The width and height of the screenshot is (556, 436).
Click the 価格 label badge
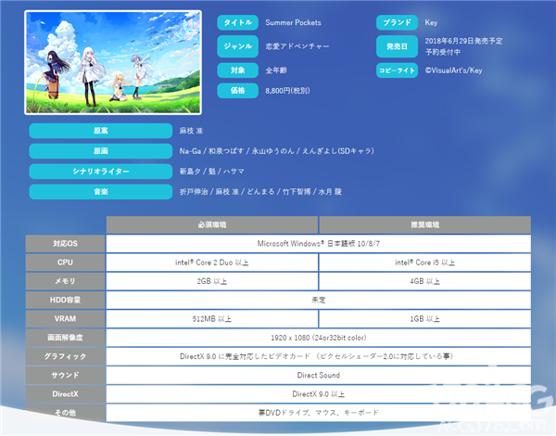pos(237,91)
